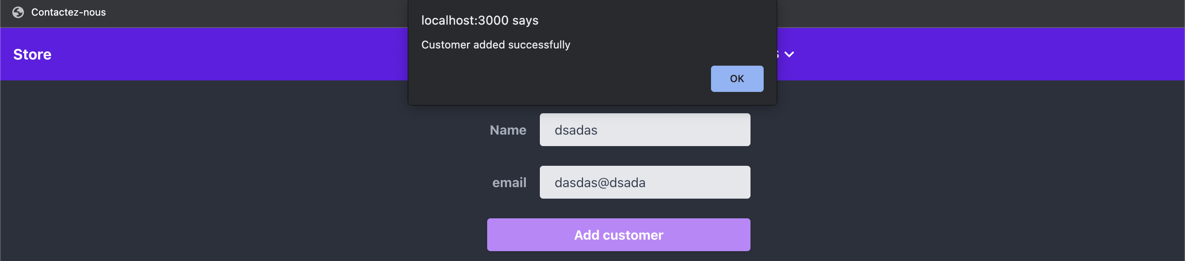Image resolution: width=1185 pixels, height=261 pixels.
Task: Open the Store home link
Action: coord(32,54)
